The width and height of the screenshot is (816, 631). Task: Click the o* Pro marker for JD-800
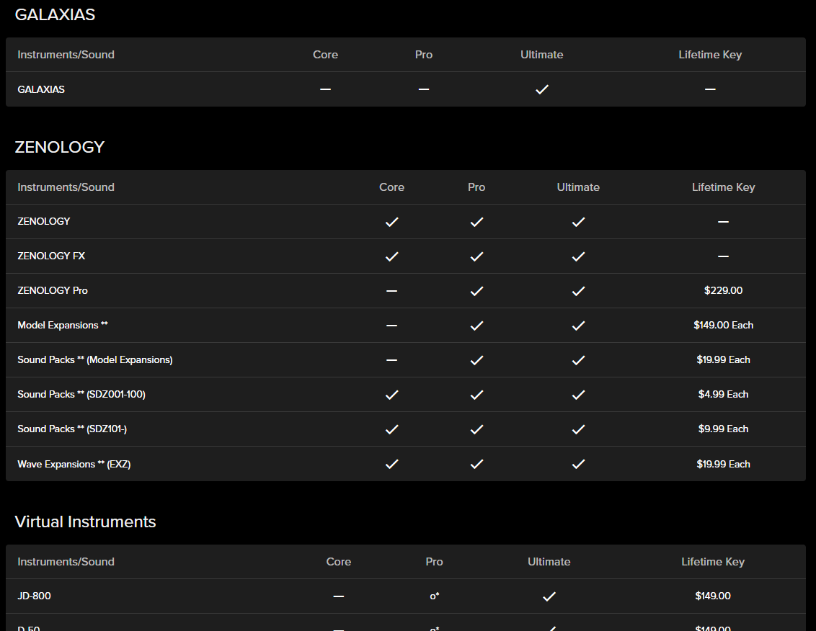coord(435,596)
